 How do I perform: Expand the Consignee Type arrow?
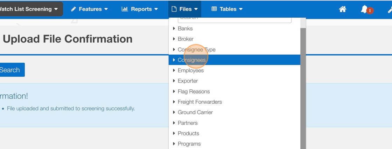point(174,49)
